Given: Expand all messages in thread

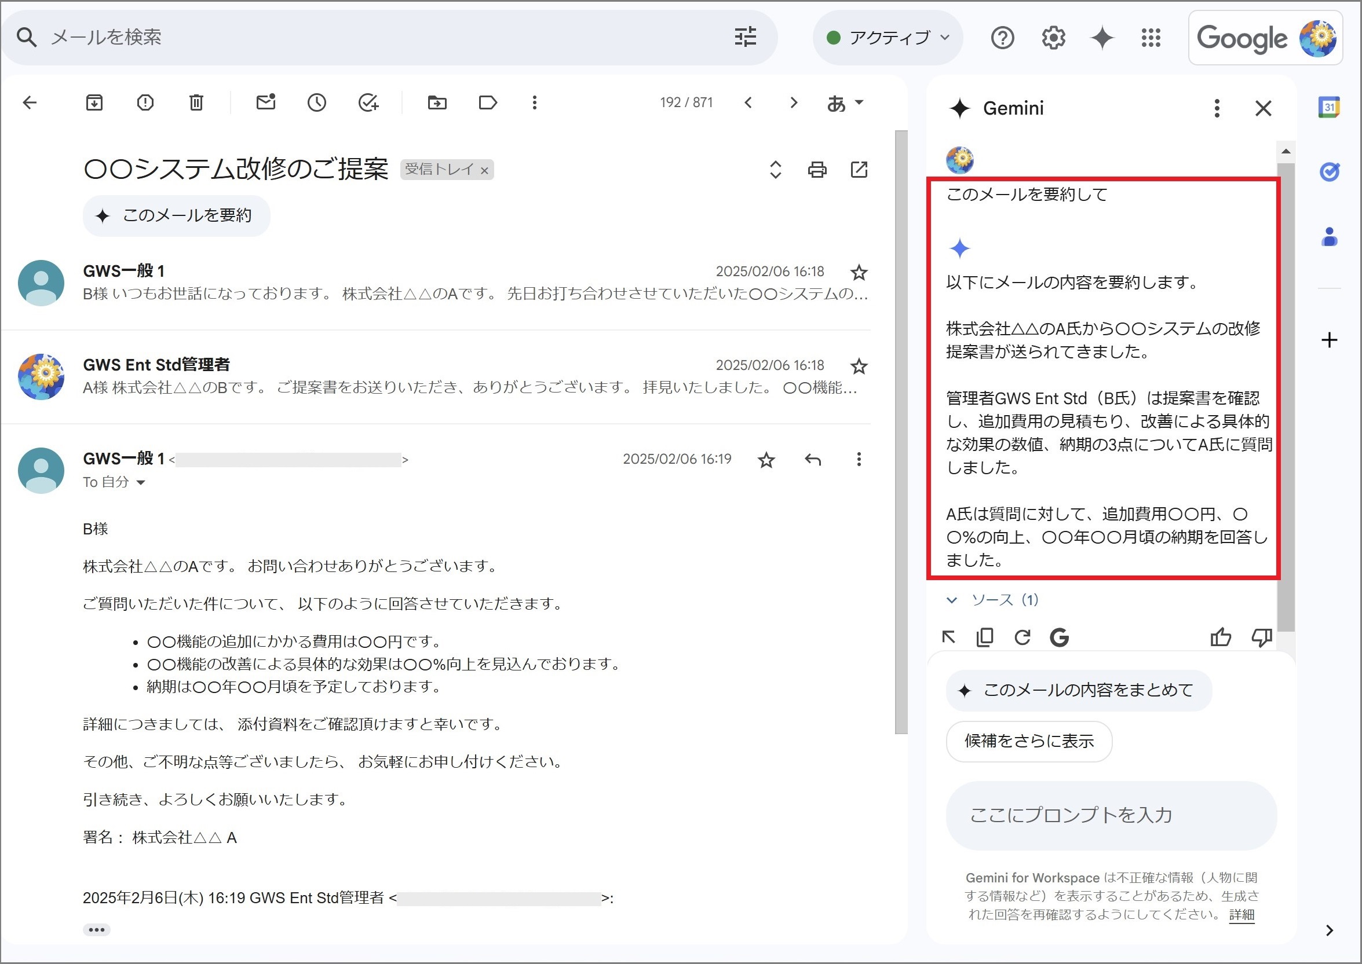Looking at the screenshot, I should (x=775, y=169).
